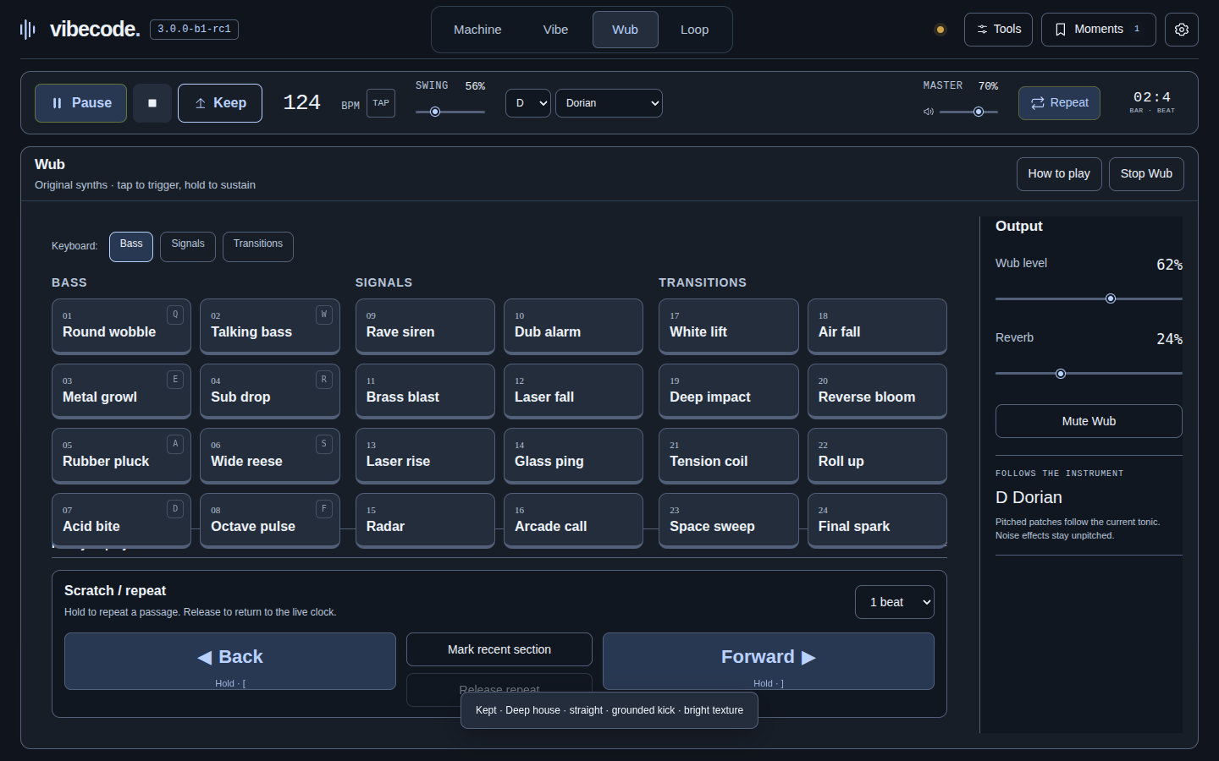Open the settings gear icon
The width and height of the screenshot is (1219, 761).
(x=1182, y=30)
